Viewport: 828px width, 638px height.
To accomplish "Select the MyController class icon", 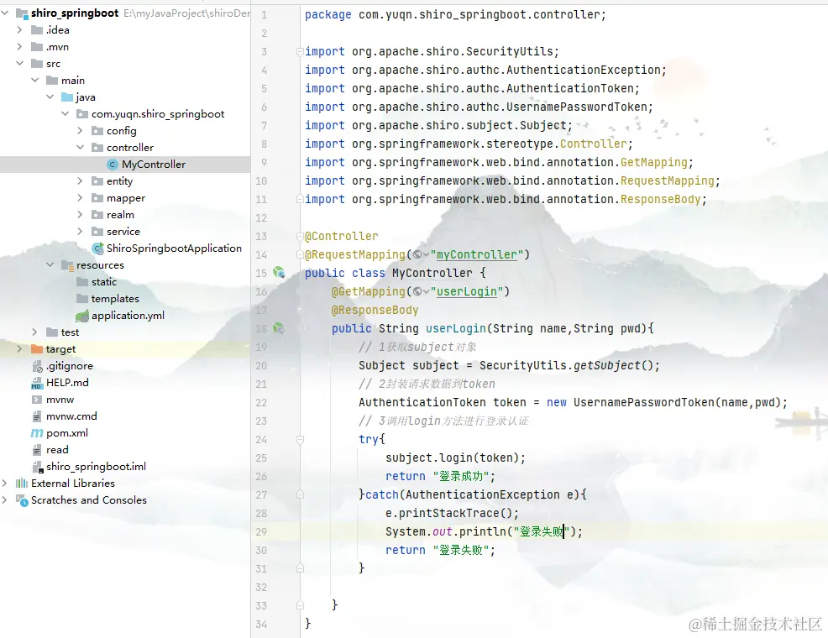I will pos(112,165).
